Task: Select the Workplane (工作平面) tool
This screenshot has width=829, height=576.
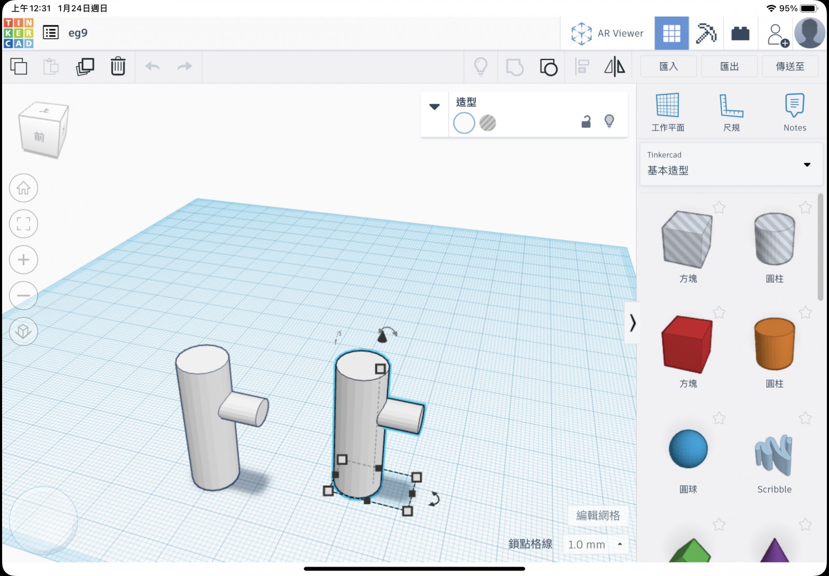Action: tap(668, 112)
